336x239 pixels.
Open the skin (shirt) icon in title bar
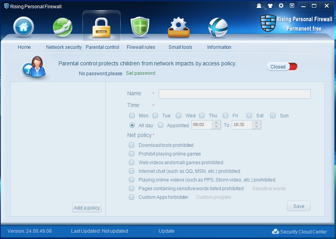point(270,6)
